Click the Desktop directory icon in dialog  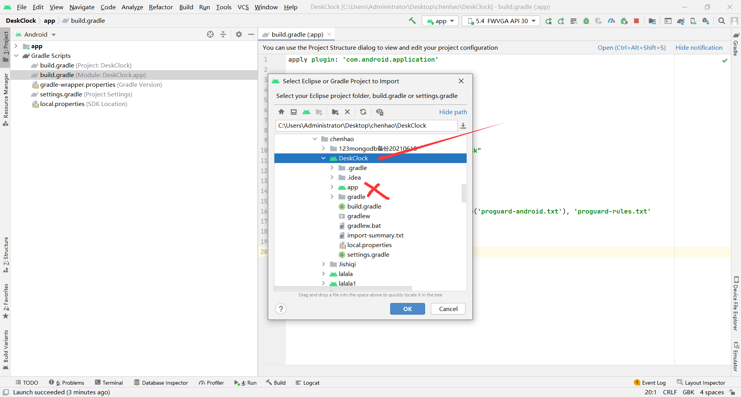point(294,112)
